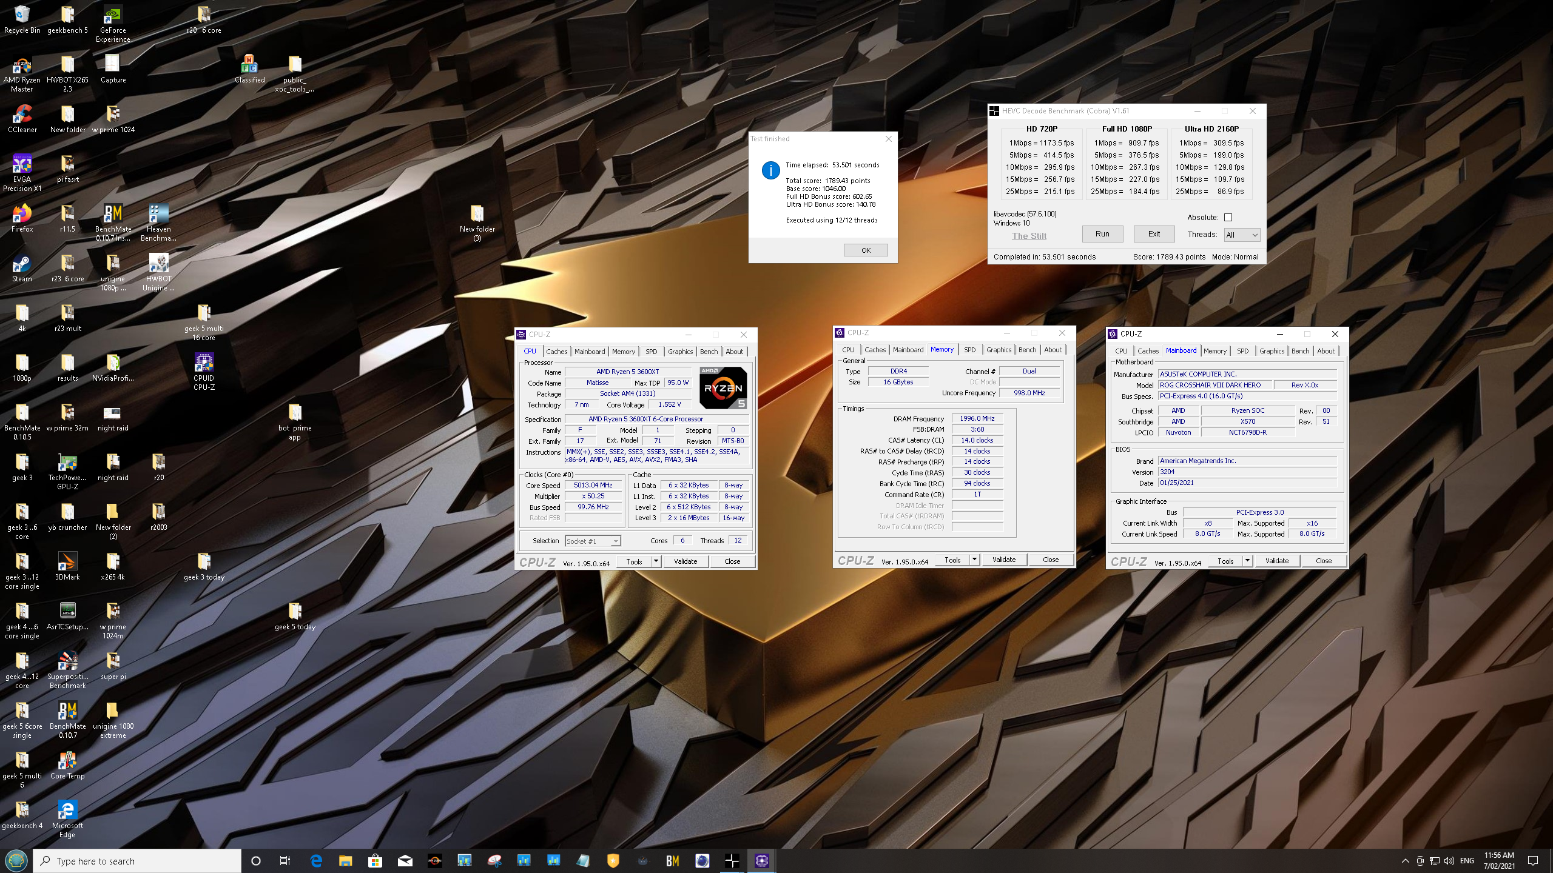Image resolution: width=1553 pixels, height=873 pixels.
Task: Click the CPU-Z taskbar icon
Action: pyautogui.click(x=761, y=861)
